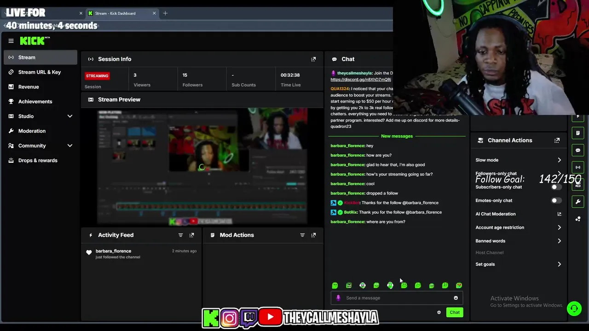Click the three-dots icon below the wrench
Image resolution: width=589 pixels, height=331 pixels.
coord(578,219)
